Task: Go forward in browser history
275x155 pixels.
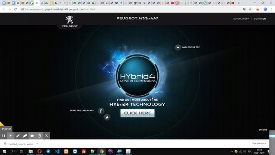Action: coord(9,9)
